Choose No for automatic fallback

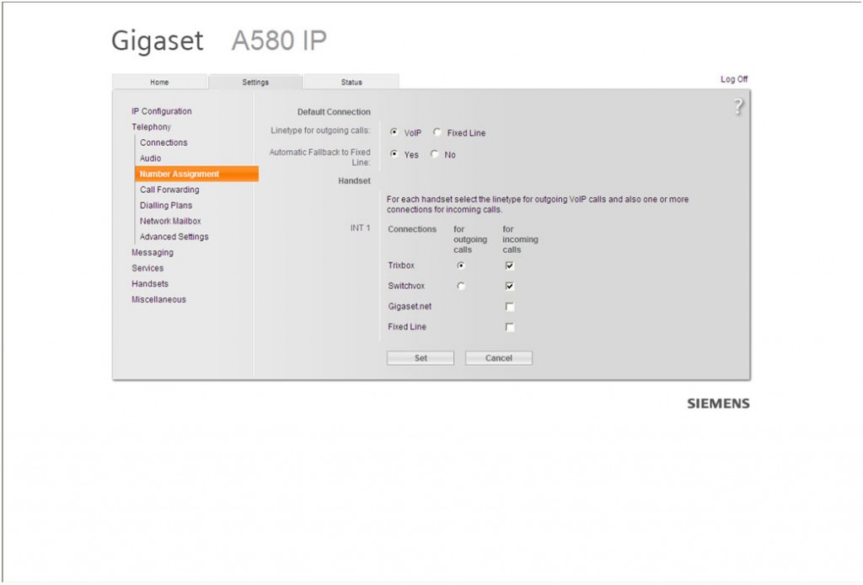(435, 154)
